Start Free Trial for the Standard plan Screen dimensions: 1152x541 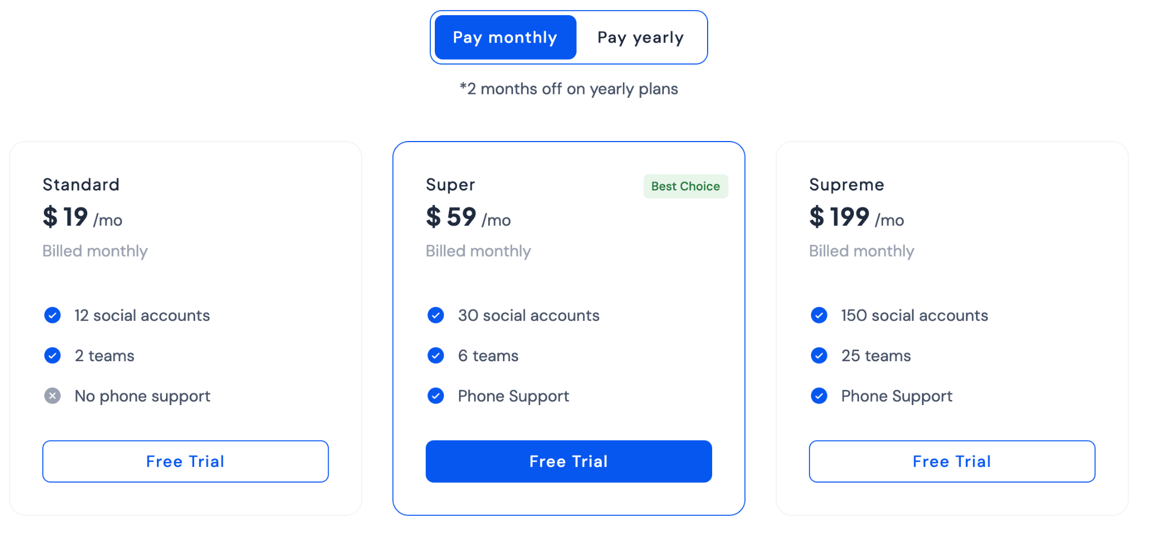click(x=185, y=461)
